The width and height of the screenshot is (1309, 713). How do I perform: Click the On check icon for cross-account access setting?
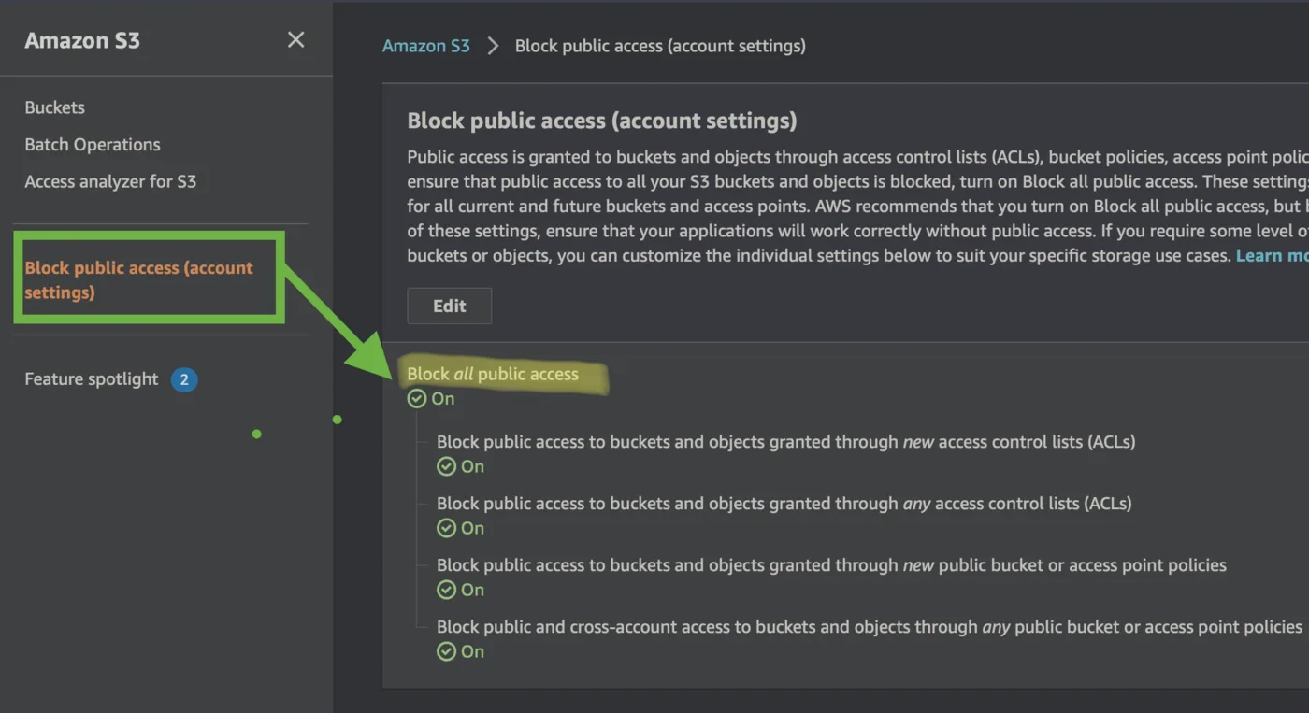click(446, 651)
